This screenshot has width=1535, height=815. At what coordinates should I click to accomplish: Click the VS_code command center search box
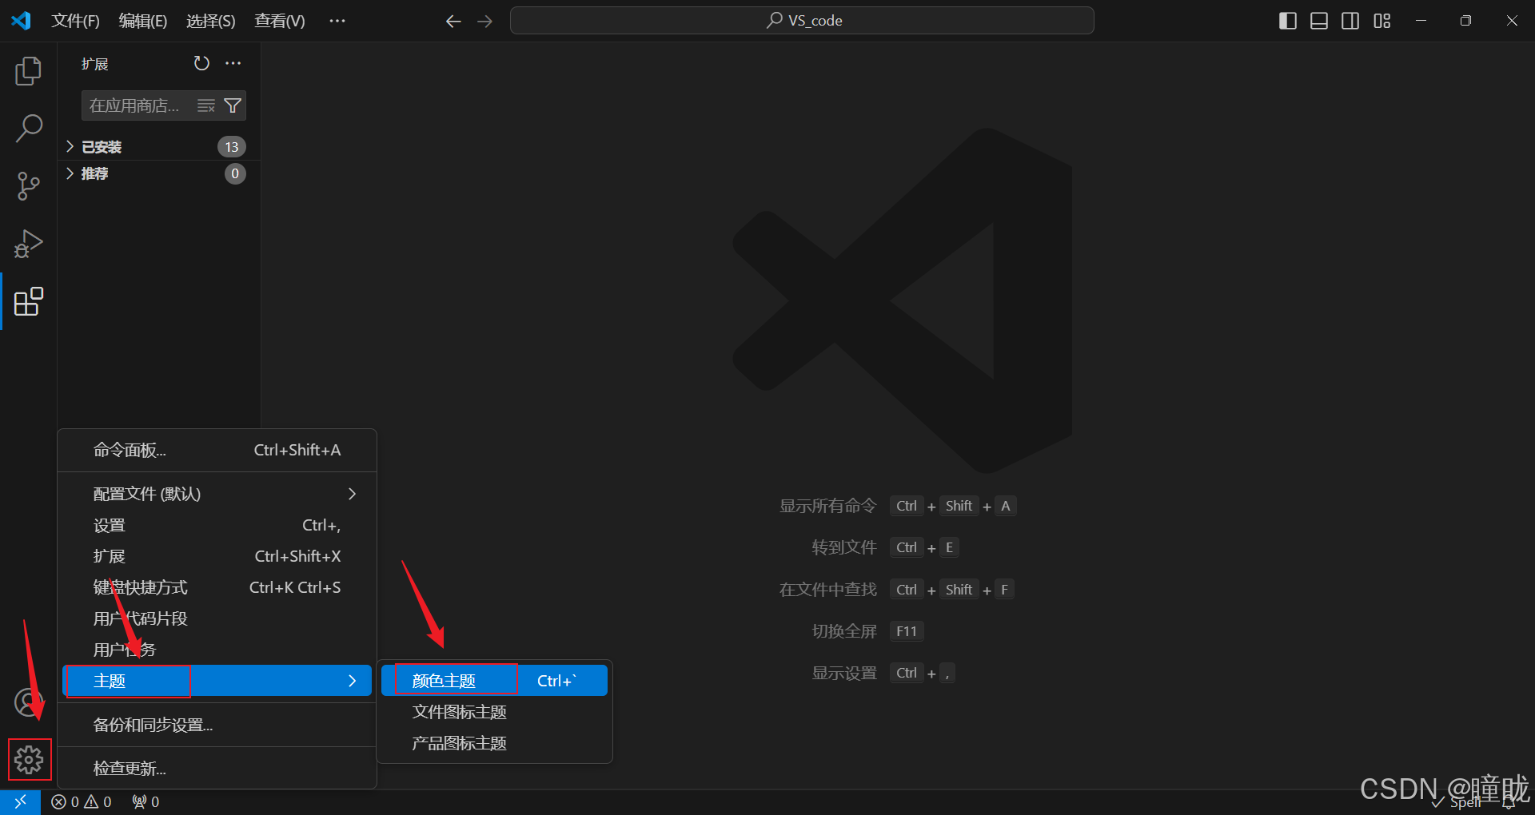(802, 21)
